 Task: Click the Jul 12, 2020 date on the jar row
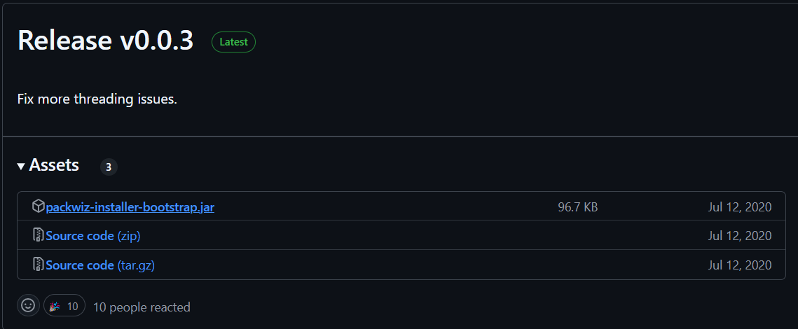click(x=740, y=207)
